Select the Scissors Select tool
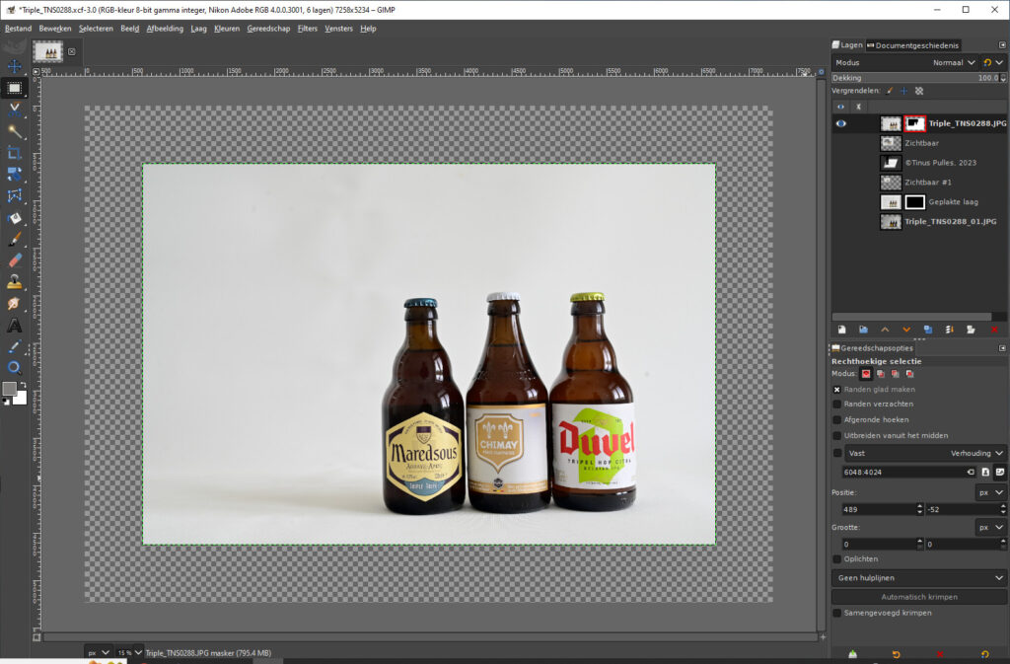The image size is (1010, 664). 14,110
